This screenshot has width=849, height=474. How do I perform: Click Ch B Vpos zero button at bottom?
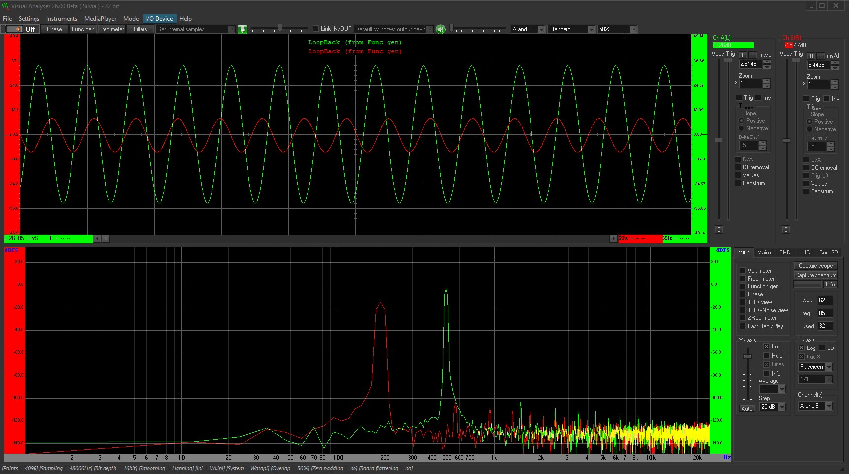(x=786, y=230)
